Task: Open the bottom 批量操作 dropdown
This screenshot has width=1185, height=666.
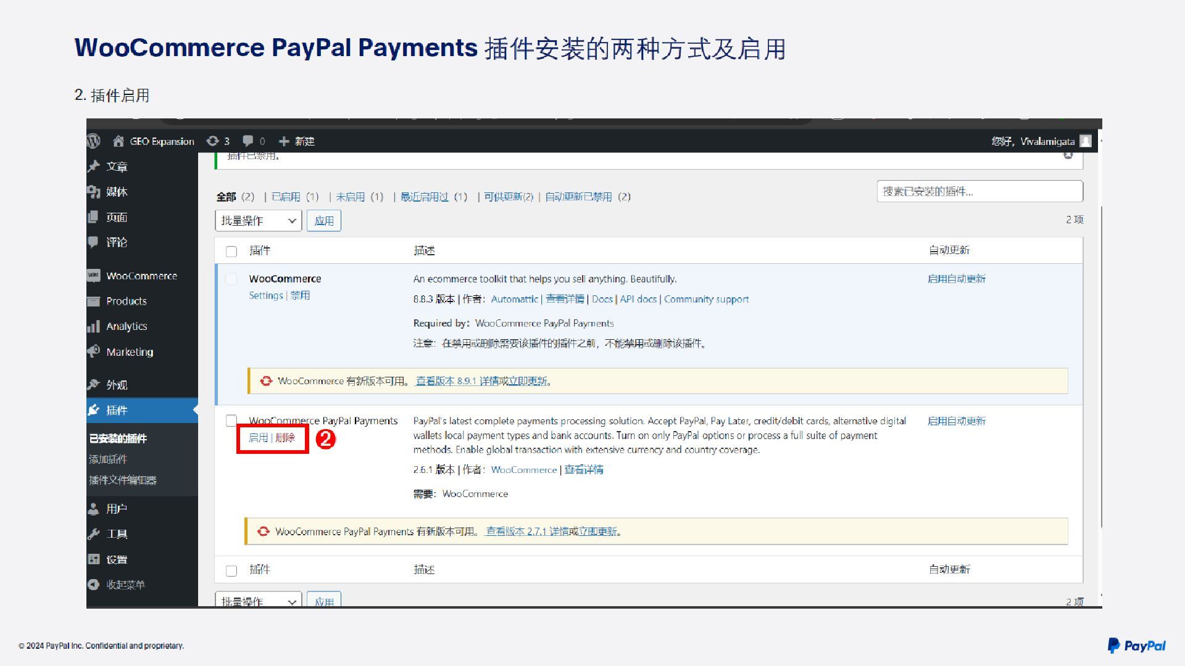Action: (258, 599)
